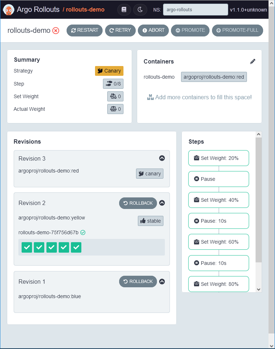Click the Set Weight scale badge
The width and height of the screenshot is (275, 349).
116,96
